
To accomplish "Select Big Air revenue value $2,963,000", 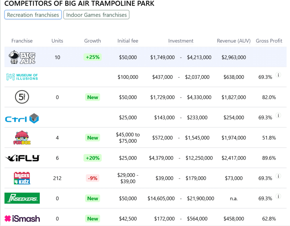I will click(x=234, y=57).
